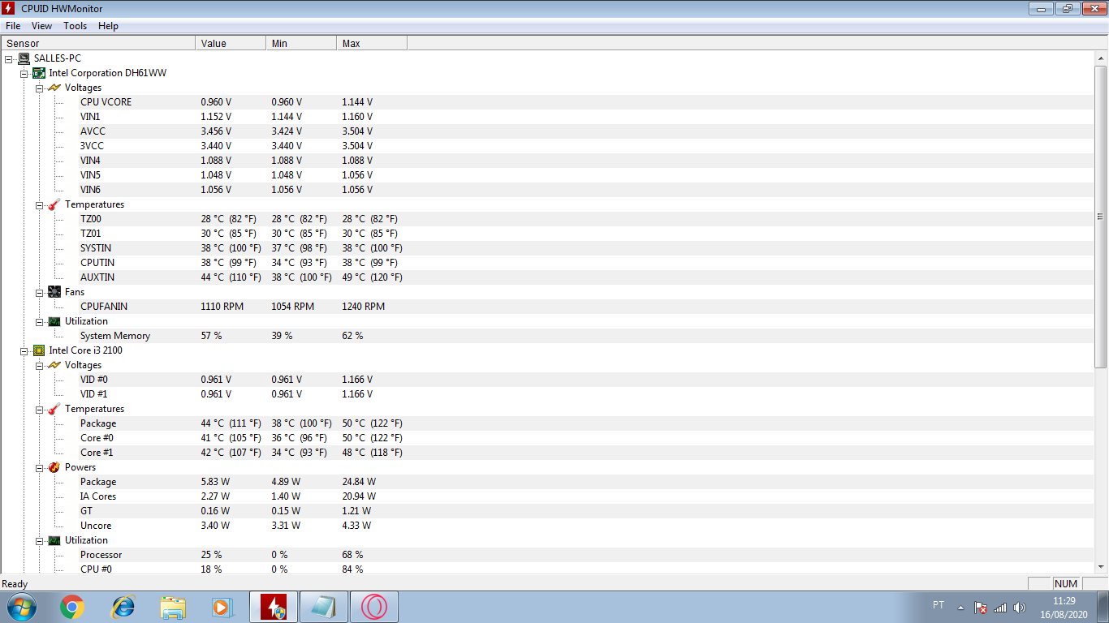
Task: Click the PT language indicator
Action: 939,605
